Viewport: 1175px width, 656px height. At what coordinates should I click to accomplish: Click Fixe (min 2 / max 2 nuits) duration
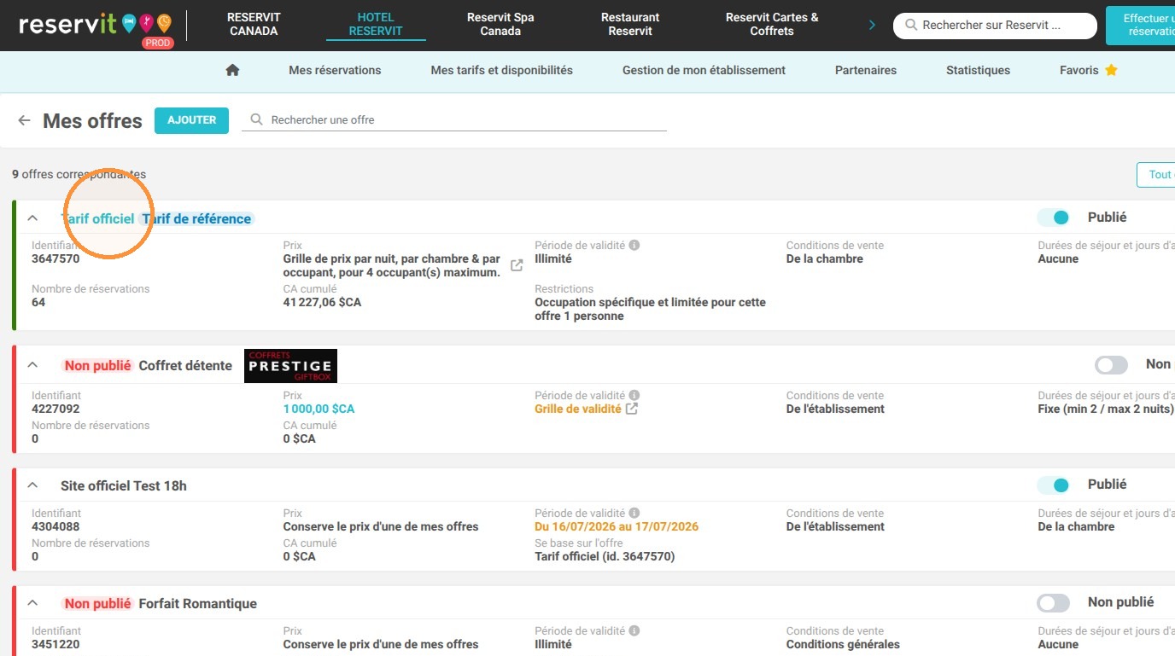click(x=1106, y=409)
